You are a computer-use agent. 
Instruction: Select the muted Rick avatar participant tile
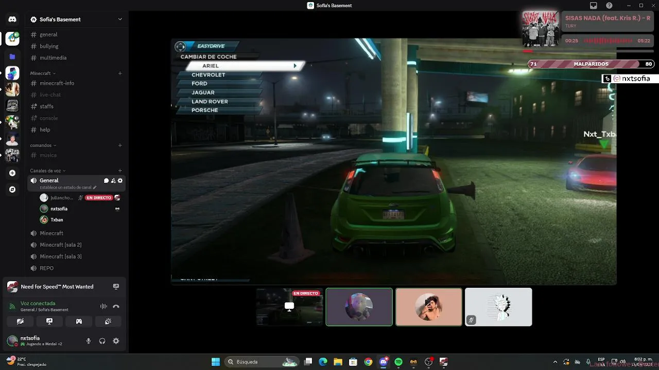pos(498,307)
